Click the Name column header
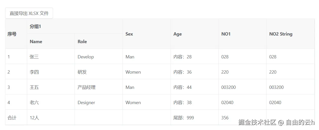319x130 pixels. 36,42
